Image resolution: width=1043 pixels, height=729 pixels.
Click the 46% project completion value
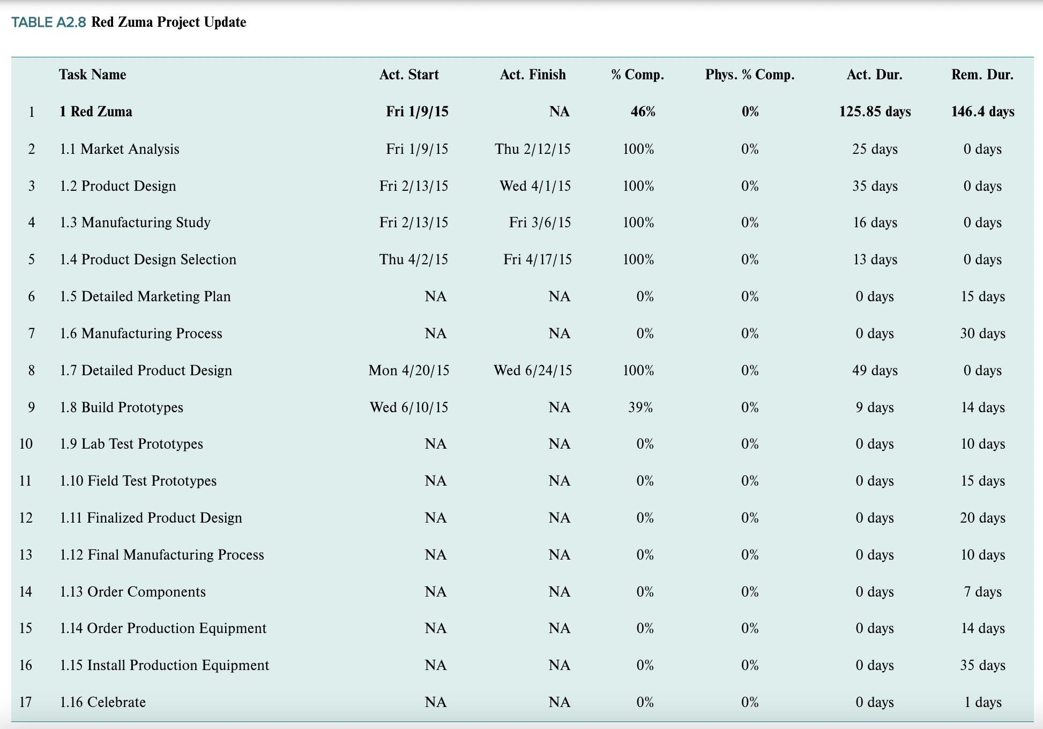643,111
